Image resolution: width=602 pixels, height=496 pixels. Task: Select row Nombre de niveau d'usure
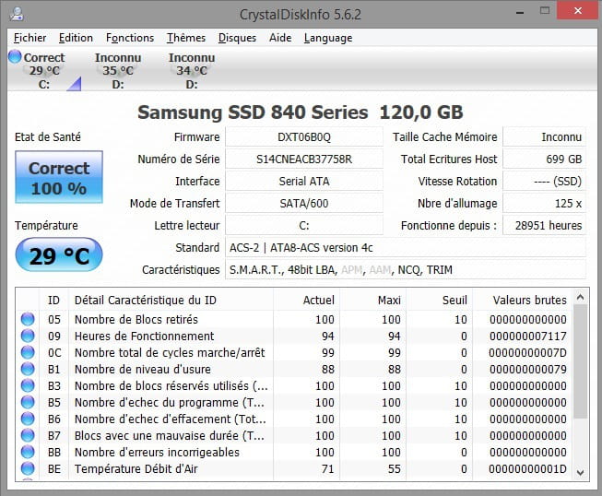[x=294, y=369]
